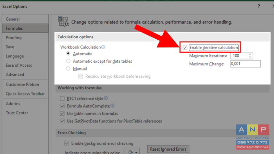Toggle Recalculate workbook before saving checkbox
Image resolution: width=274 pixels, height=154 pixels.
81,76
